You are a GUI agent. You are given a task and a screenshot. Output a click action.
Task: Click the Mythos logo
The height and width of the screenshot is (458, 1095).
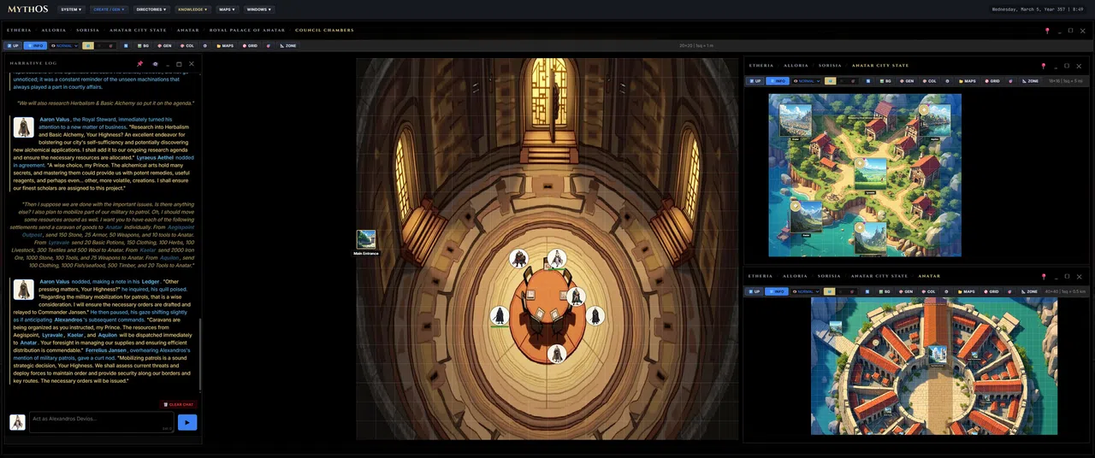click(x=28, y=9)
